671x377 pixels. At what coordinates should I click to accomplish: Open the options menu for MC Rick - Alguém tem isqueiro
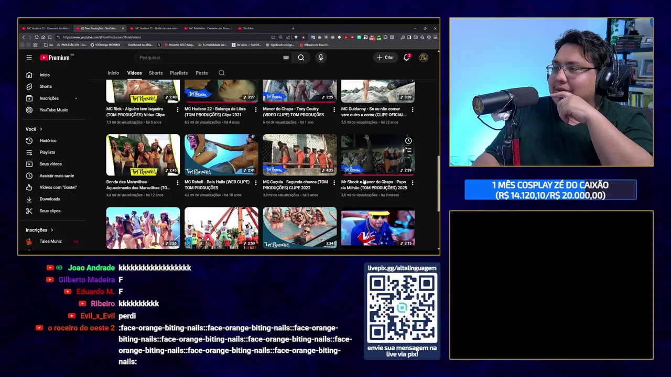pos(177,109)
